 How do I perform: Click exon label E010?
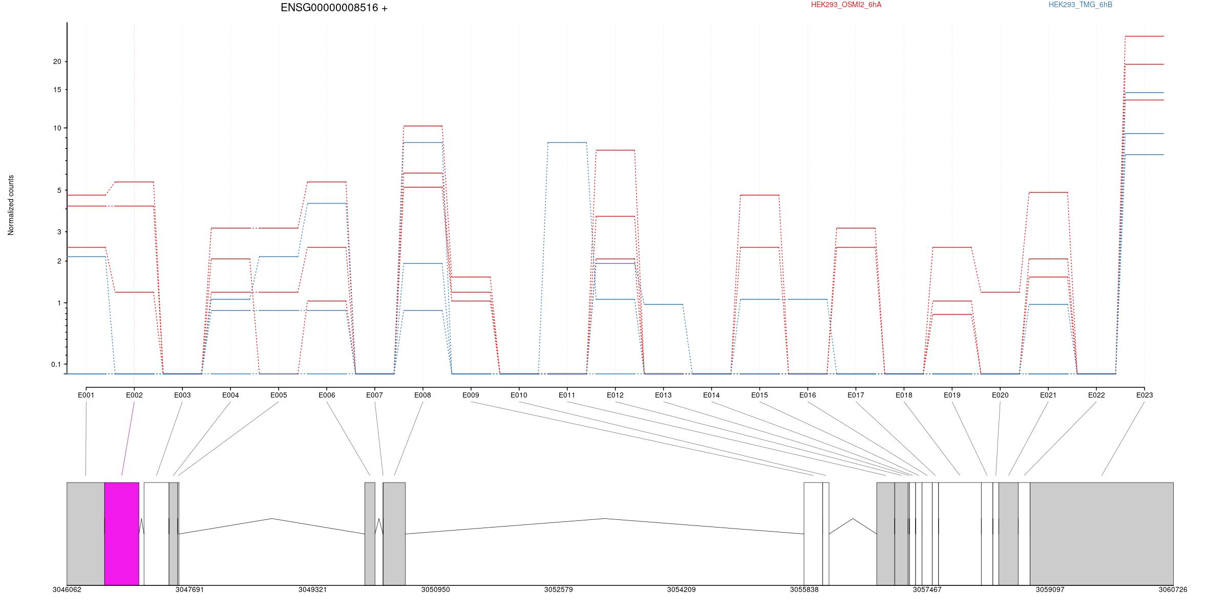pyautogui.click(x=519, y=395)
